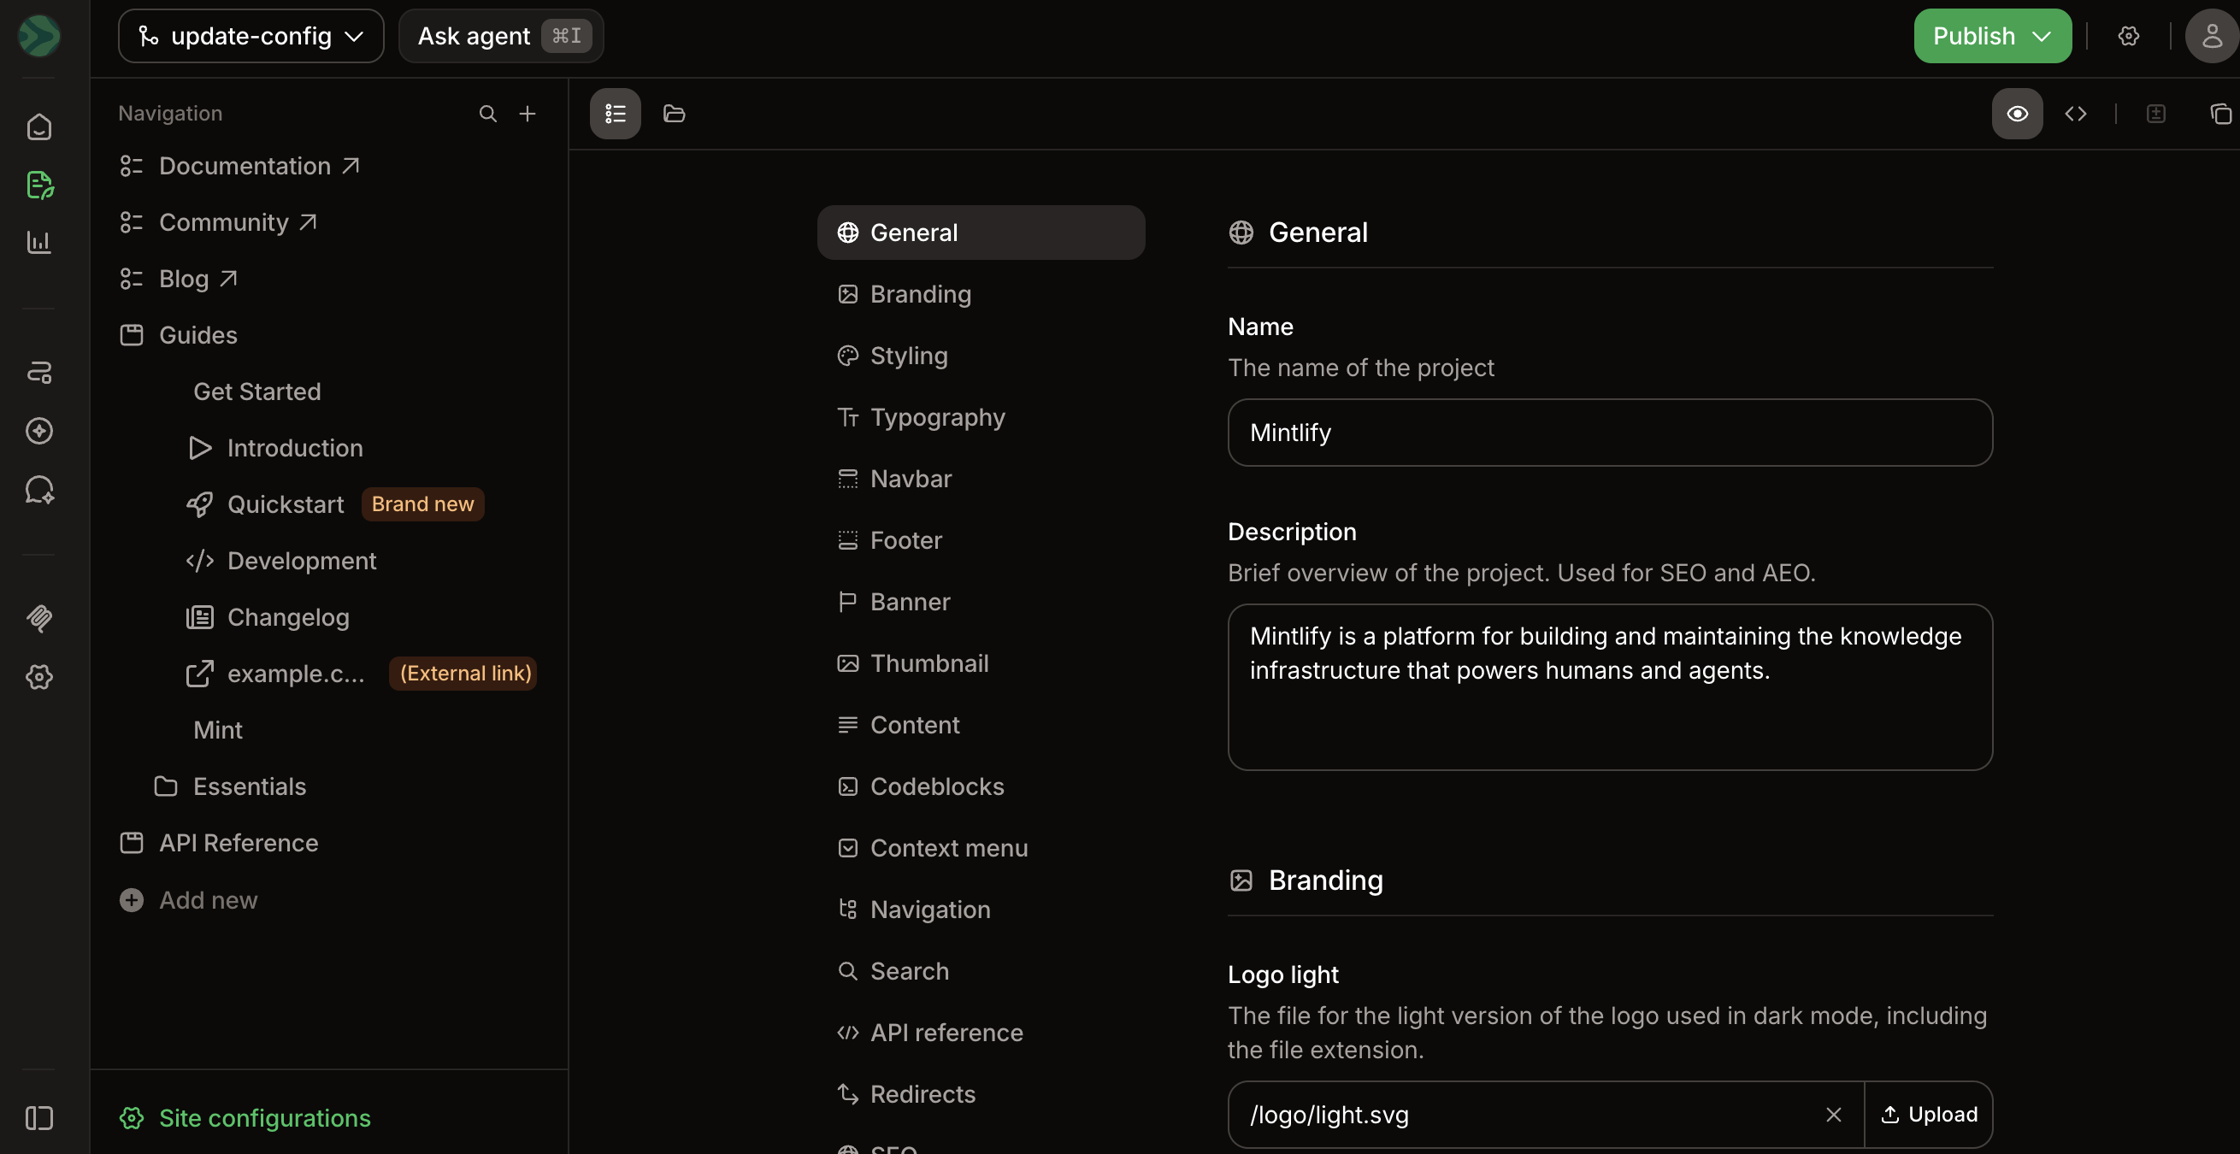Screen dimensions: 2240x1154
Task: Open the Introduction page
Action: click(275, 448)
